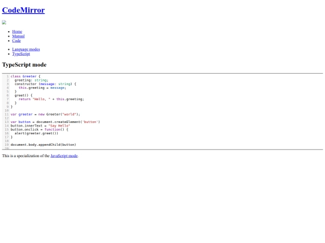Click the 'var button = document.createElement' line
This screenshot has height=243, width=325.
point(55,122)
